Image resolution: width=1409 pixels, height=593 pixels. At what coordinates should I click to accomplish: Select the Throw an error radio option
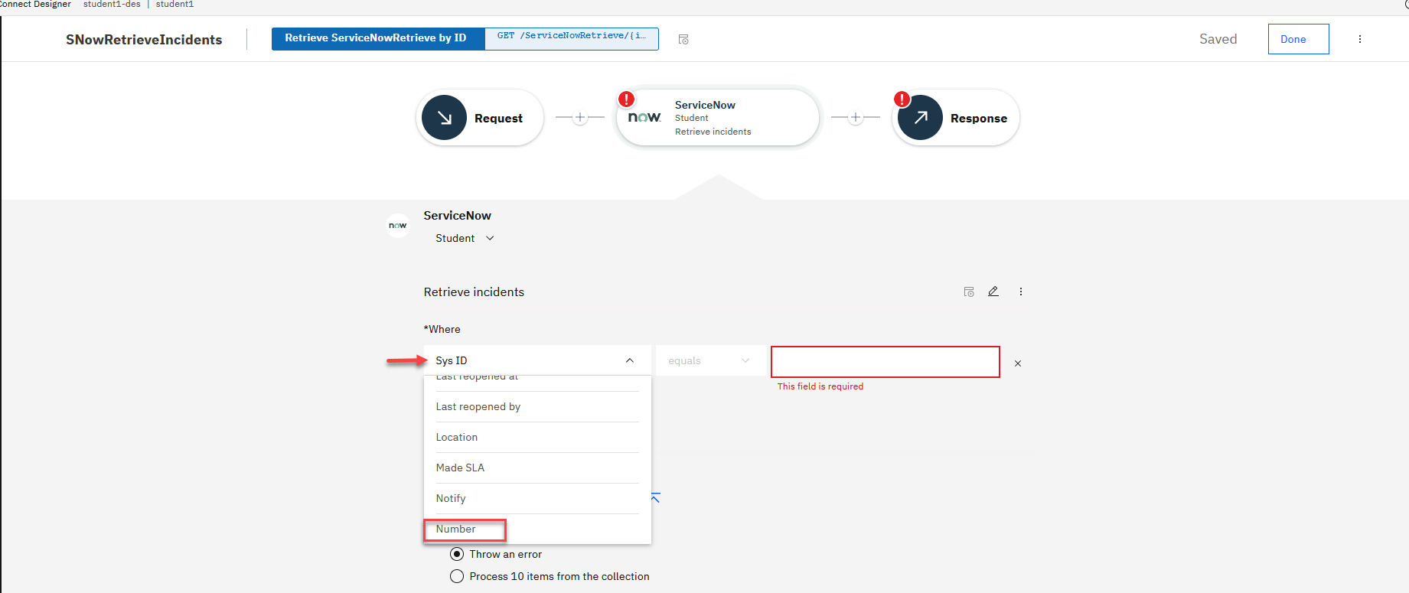coord(457,554)
